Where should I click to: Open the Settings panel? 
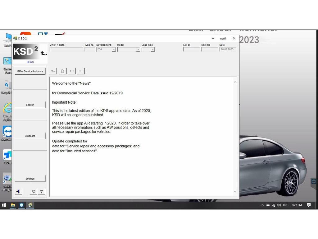30,179
